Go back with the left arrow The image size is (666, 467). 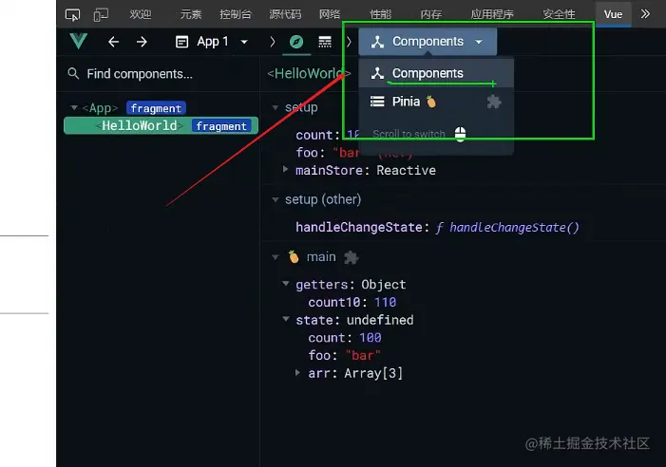pyautogui.click(x=113, y=42)
